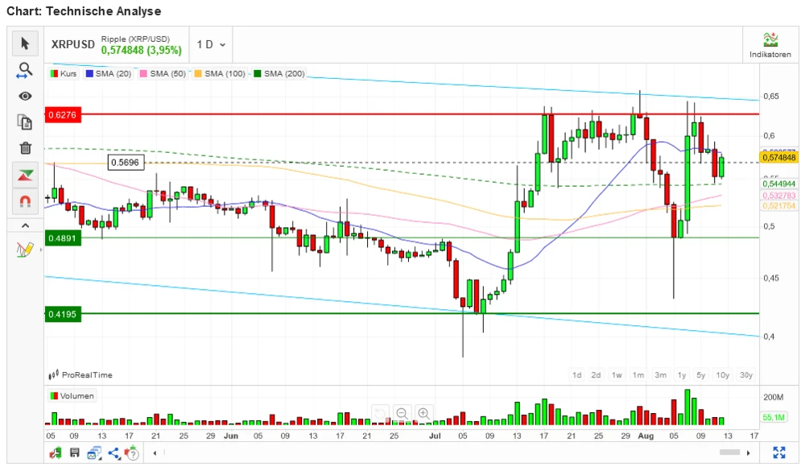
Task: Click the yellow 0,574848 price tag
Action: 778,158
